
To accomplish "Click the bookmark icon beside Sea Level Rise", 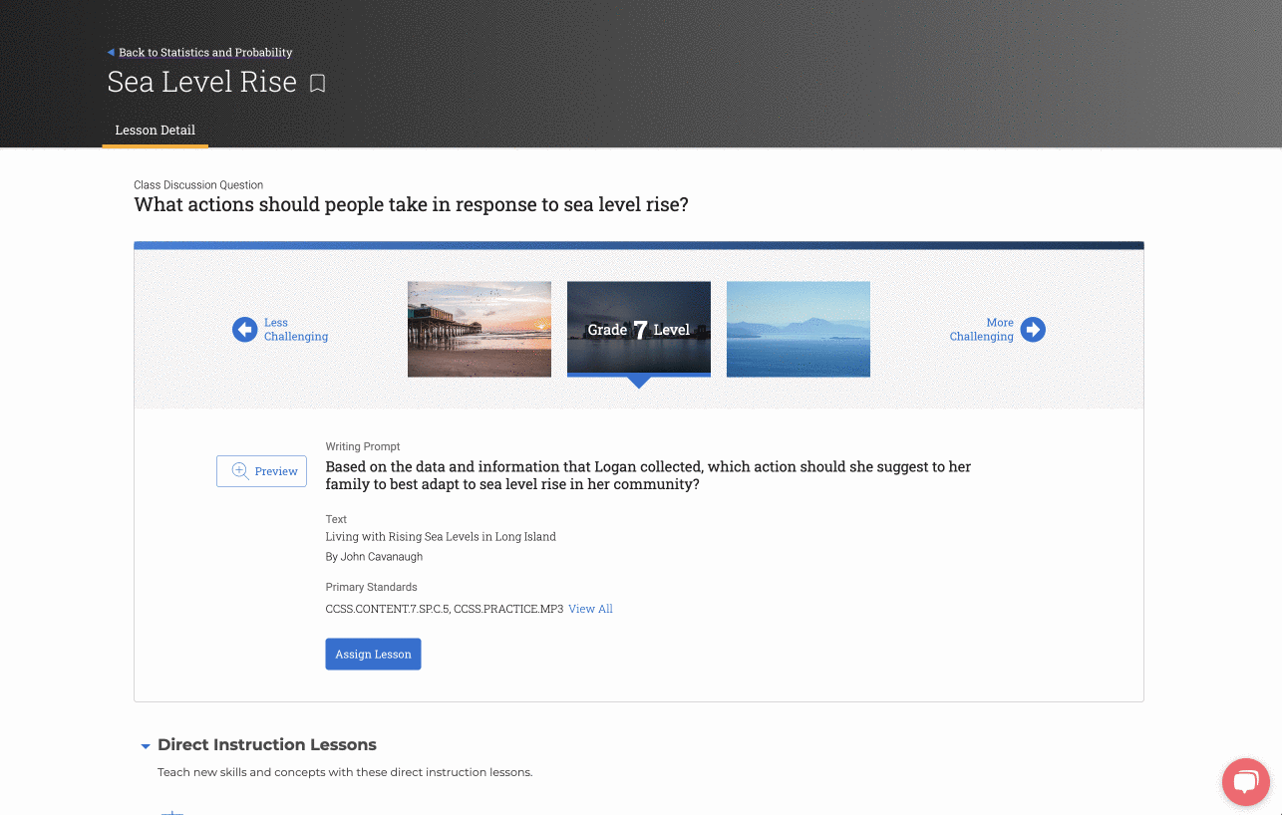I will pyautogui.click(x=317, y=84).
